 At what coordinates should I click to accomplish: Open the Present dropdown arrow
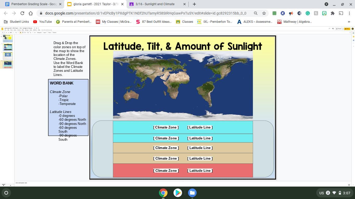342,29
